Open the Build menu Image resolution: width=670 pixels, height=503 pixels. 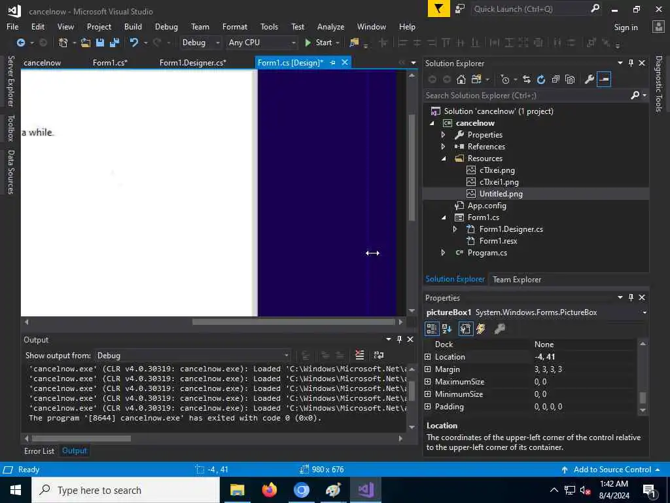pyautogui.click(x=133, y=26)
